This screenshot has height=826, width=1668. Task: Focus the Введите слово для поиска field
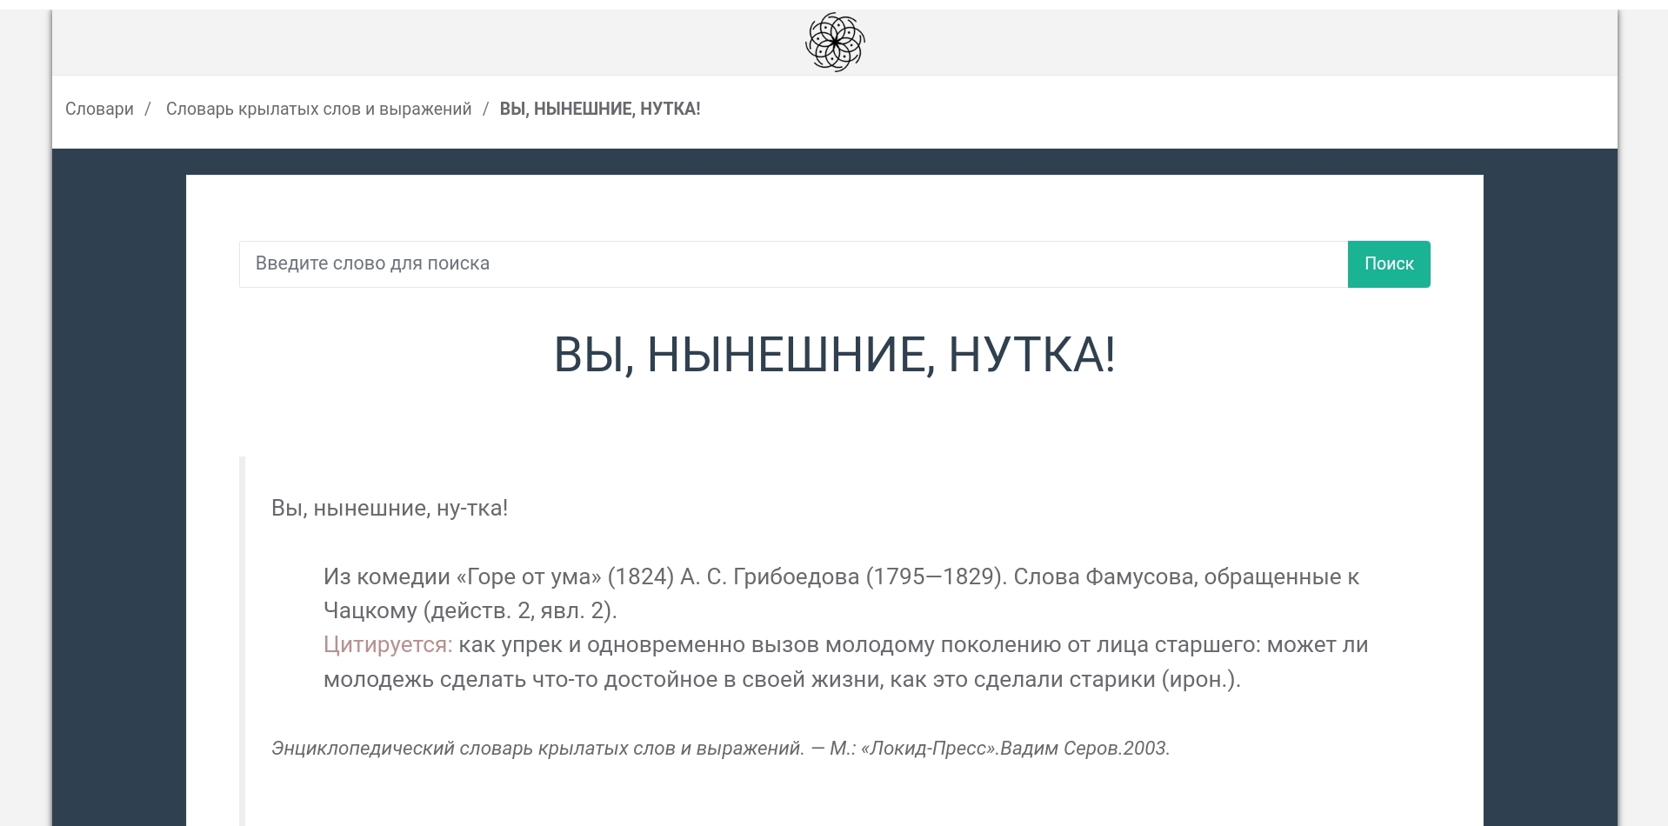[x=792, y=263]
